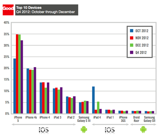
Task: Click the 35% y-axis label
Action: 6,34
